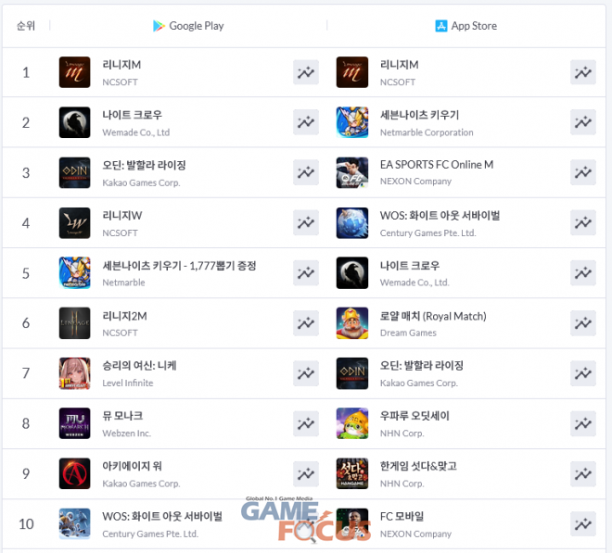Open trend chart for FC 모바일
The image size is (612, 553).
coord(582,523)
